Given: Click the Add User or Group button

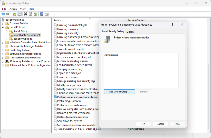Looking at the screenshot, I should 119,92.
